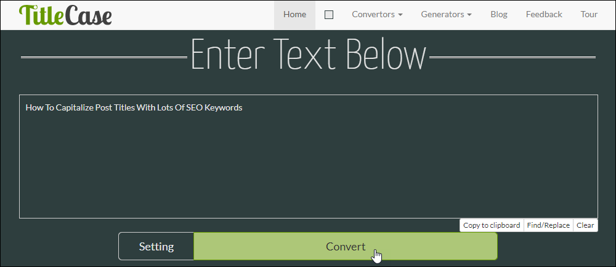Expand the Generators dropdown menu

[446, 15]
